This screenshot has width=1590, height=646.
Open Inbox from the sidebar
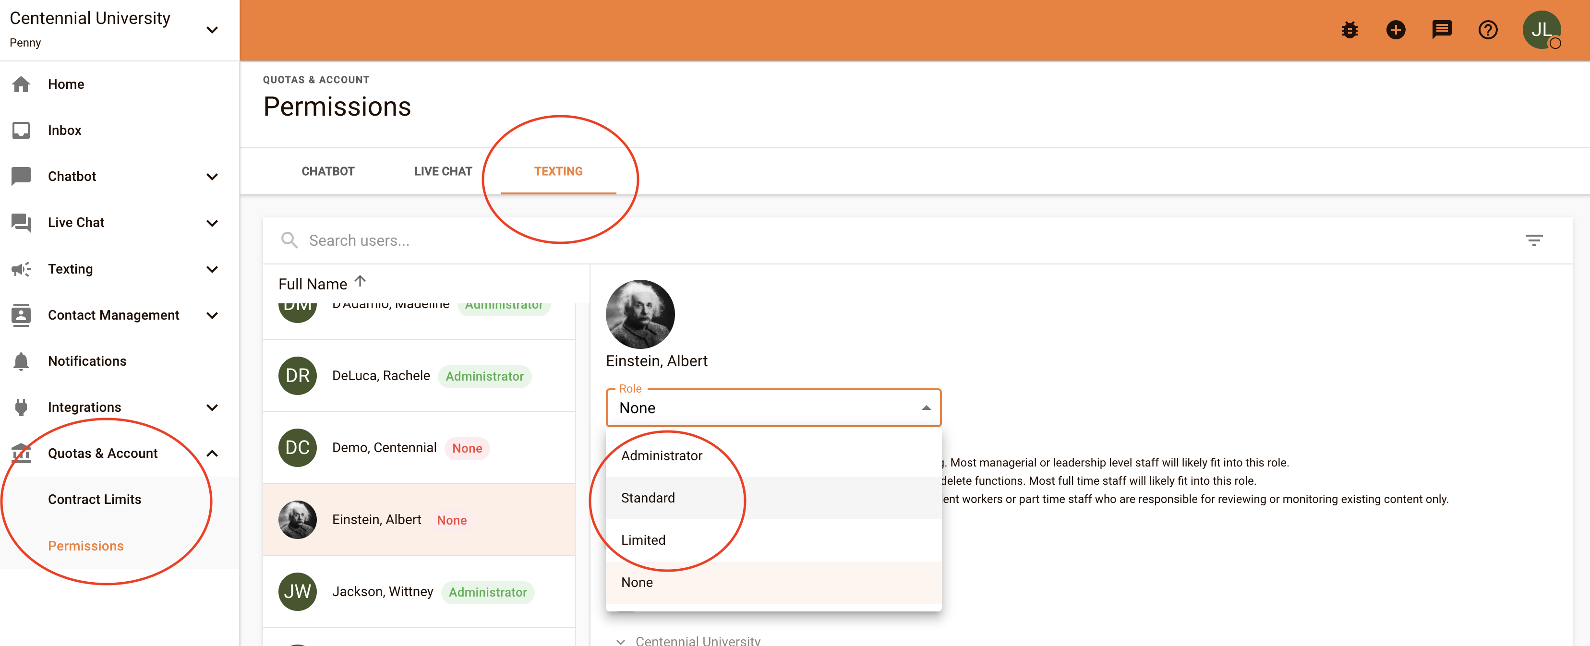(64, 130)
